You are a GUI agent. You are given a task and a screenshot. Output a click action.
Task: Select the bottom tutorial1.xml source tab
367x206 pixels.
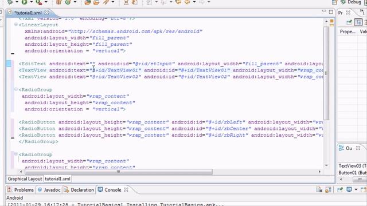(57, 179)
